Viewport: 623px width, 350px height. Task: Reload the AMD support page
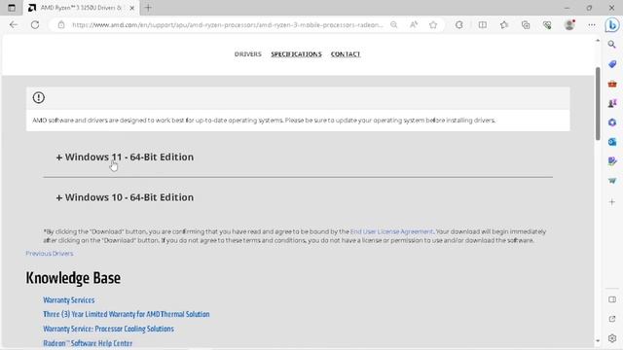(35, 24)
